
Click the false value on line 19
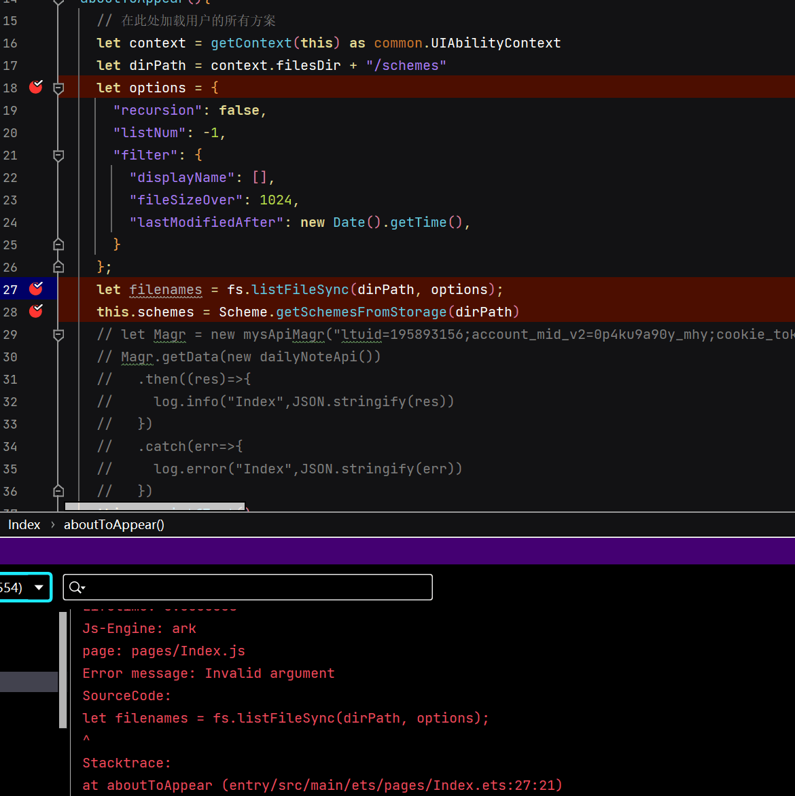(238, 110)
